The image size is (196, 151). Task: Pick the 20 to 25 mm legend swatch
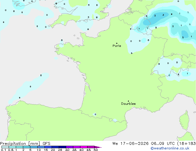(x=55, y=147)
